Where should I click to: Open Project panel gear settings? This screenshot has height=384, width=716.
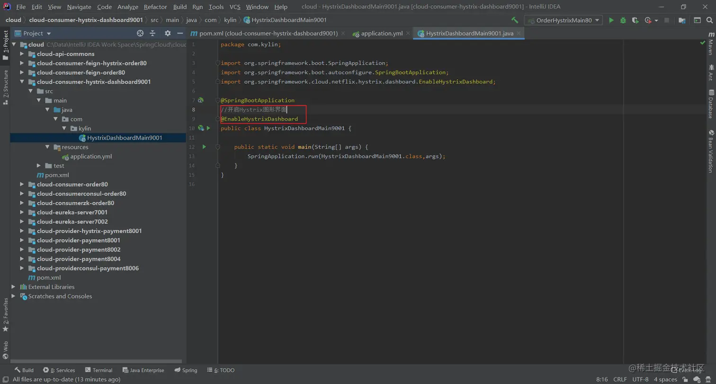click(168, 33)
